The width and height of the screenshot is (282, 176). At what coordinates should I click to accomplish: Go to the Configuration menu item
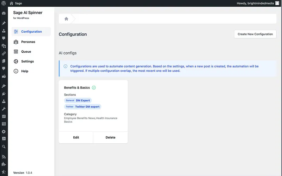point(31,32)
